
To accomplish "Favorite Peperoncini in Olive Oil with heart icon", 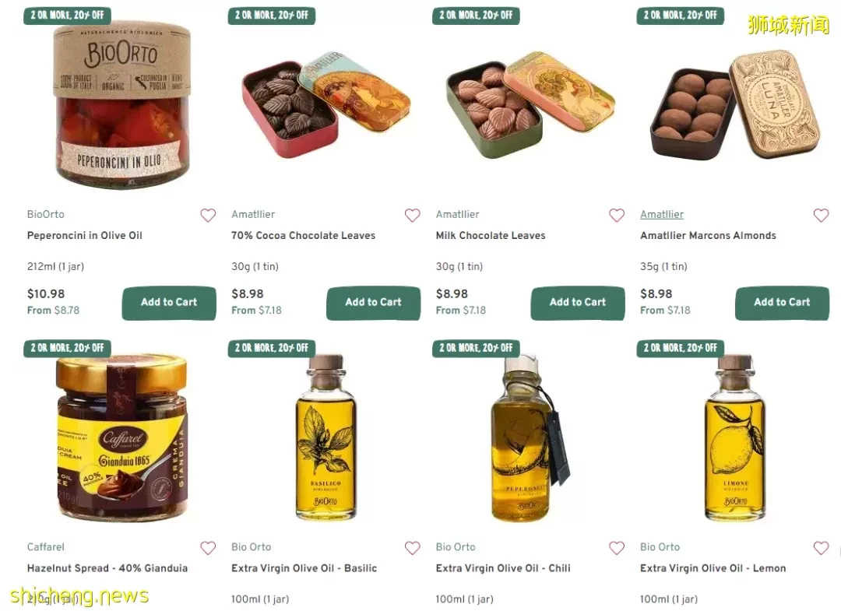I will (x=208, y=216).
